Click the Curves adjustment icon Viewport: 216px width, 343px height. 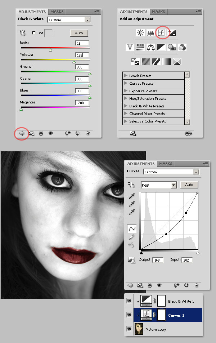[161, 33]
